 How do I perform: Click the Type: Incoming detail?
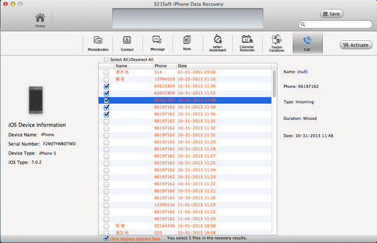[298, 102]
